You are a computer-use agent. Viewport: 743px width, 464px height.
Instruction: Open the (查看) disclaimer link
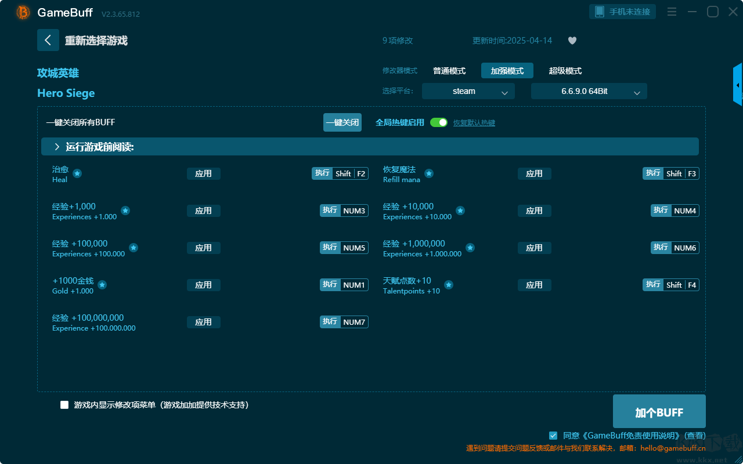click(x=695, y=436)
